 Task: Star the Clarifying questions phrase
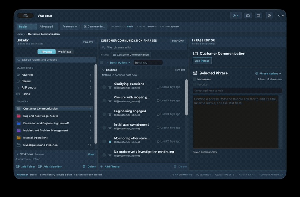(110, 87)
